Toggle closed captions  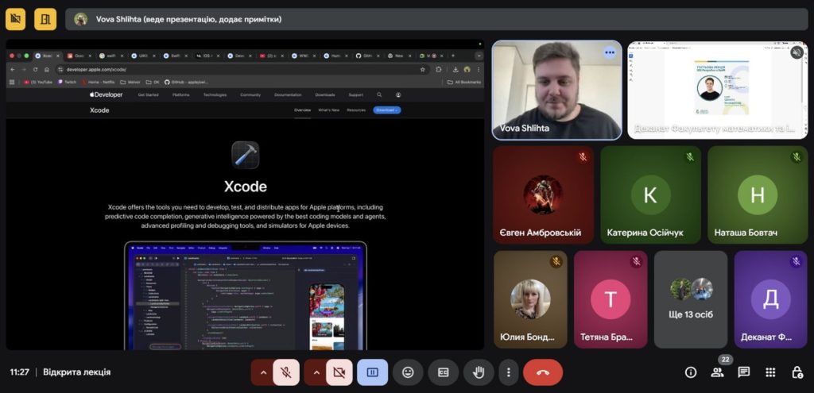(443, 372)
